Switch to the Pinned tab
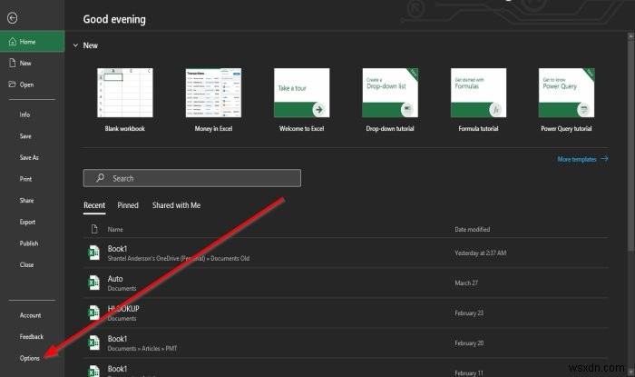The height and width of the screenshot is (377, 635). (128, 205)
